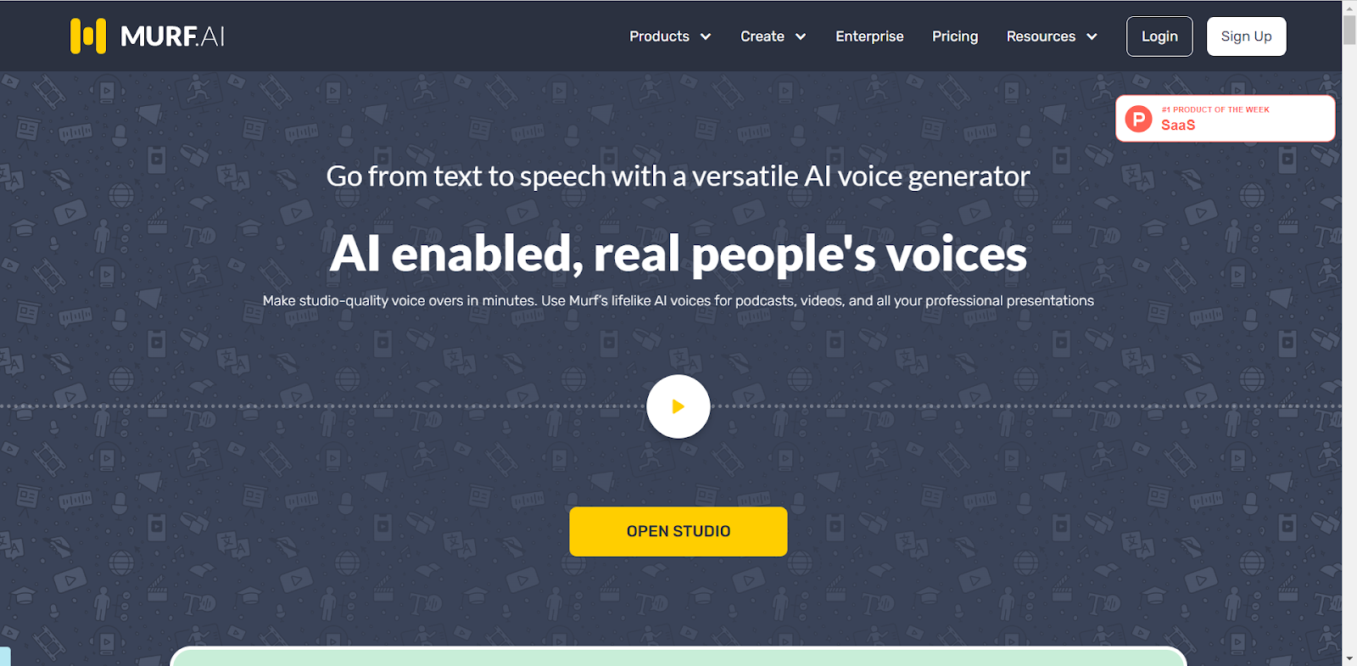Click the Login button
1357x666 pixels.
pos(1159,36)
